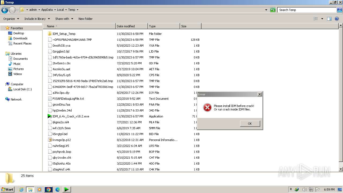Toggle the preview pane icon
Image resolution: width=343 pixels, height=193 pixels.
pos(329,19)
